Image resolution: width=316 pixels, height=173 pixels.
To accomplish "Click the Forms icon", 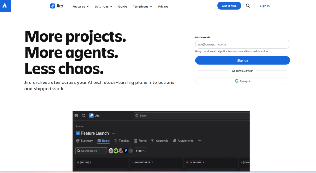I will pyautogui.click(x=136, y=141).
